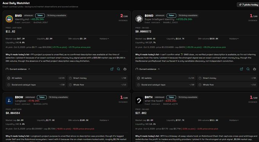Image resolution: width=259 pixels, height=142 pixels.
Task: Click robot icon on $SIMD card
Action: (x=254, y=69)
